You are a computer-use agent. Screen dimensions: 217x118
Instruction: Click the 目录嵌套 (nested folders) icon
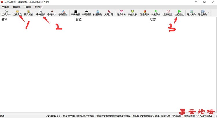click(29, 13)
